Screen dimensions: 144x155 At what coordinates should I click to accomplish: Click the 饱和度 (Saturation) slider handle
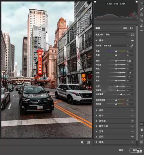[x=116, y=104]
